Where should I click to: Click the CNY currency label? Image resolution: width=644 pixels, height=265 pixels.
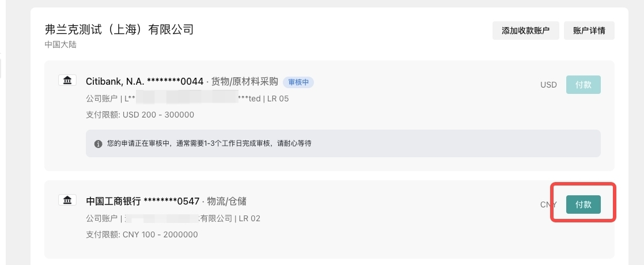click(548, 205)
